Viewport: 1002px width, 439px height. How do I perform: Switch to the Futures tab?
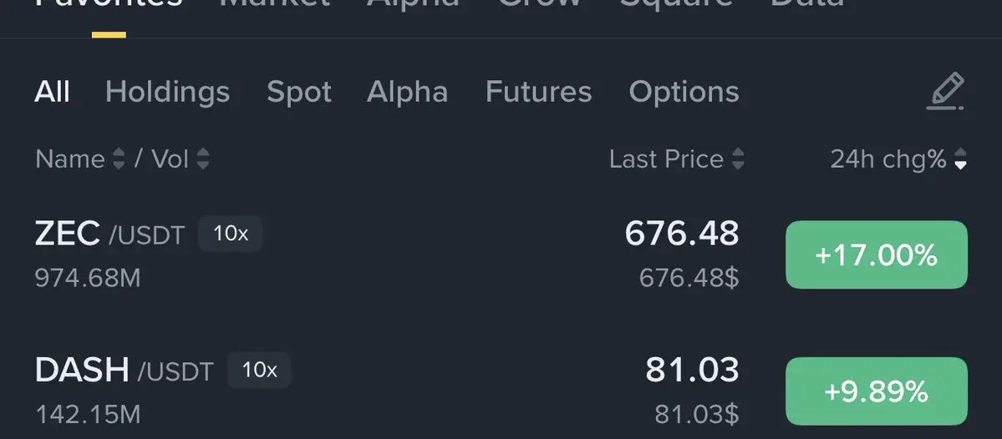pos(538,92)
